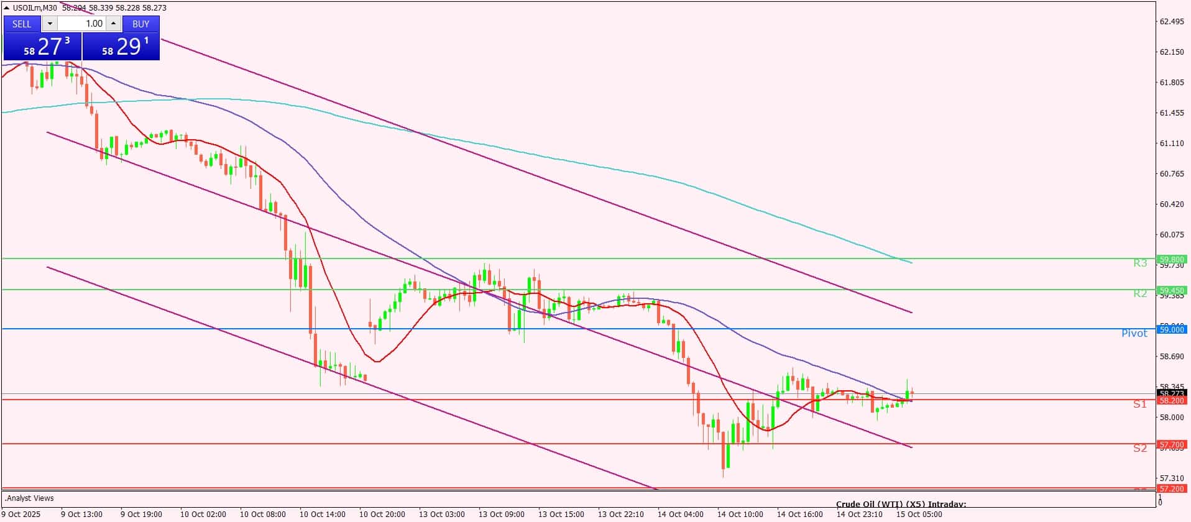Screen dimensions: 1191x522
Task: Click the 60.420 price scale label
Action: pos(1172,204)
